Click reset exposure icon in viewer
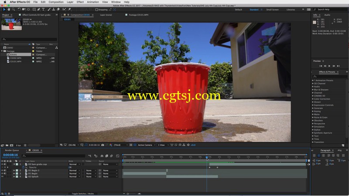Screen dimensions: 349x196 click(188, 145)
